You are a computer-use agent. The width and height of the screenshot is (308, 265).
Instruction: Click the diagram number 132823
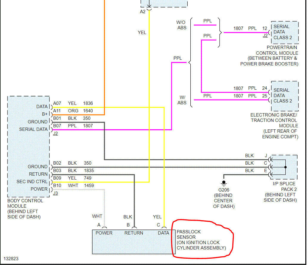click(x=11, y=258)
